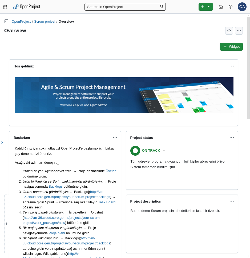
Task: Open your OA account avatar menu
Action: click(242, 7)
